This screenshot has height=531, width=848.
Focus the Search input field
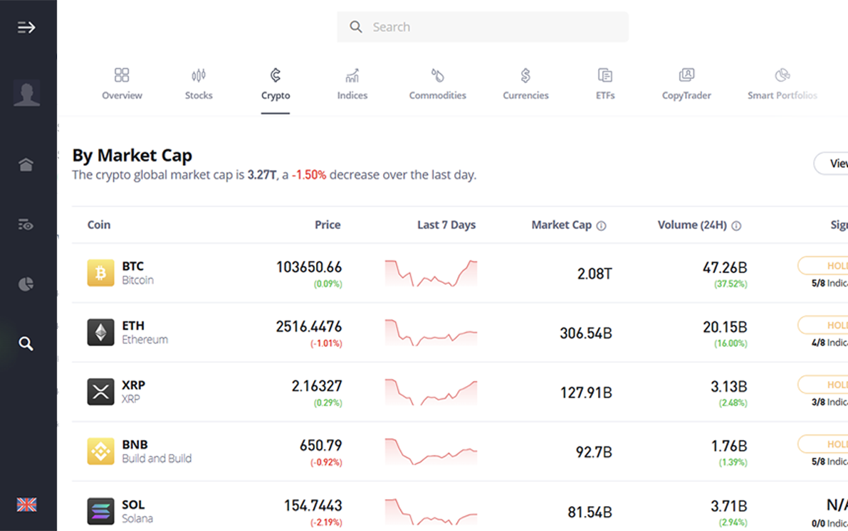pyautogui.click(x=483, y=27)
